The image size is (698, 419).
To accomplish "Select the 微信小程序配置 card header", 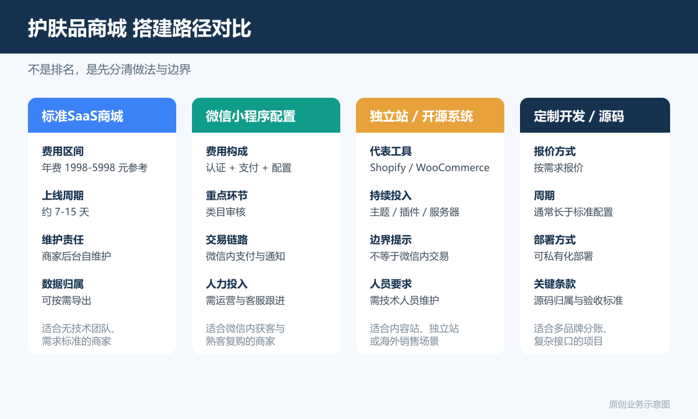I will pos(266,115).
